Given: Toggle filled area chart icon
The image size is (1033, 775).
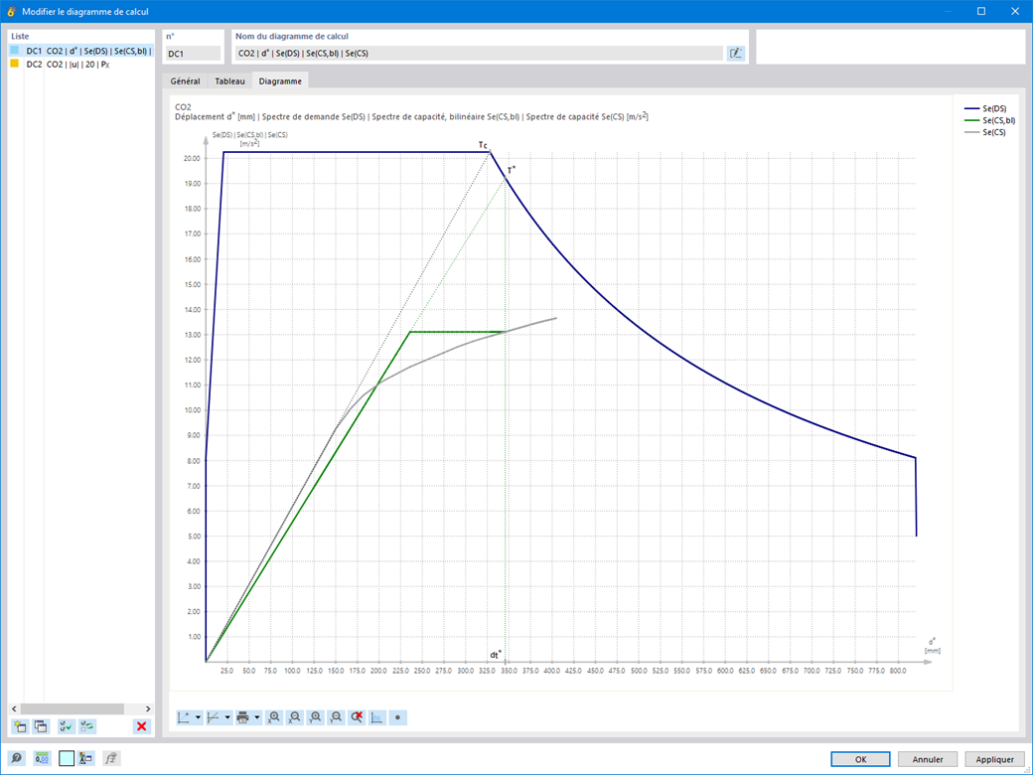Looking at the screenshot, I should (377, 717).
